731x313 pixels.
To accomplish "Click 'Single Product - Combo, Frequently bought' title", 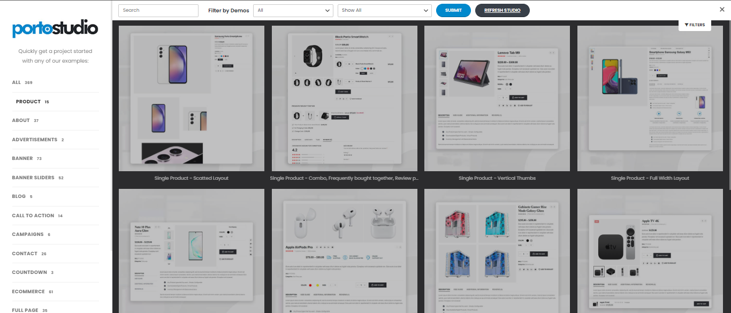I will pyautogui.click(x=344, y=178).
